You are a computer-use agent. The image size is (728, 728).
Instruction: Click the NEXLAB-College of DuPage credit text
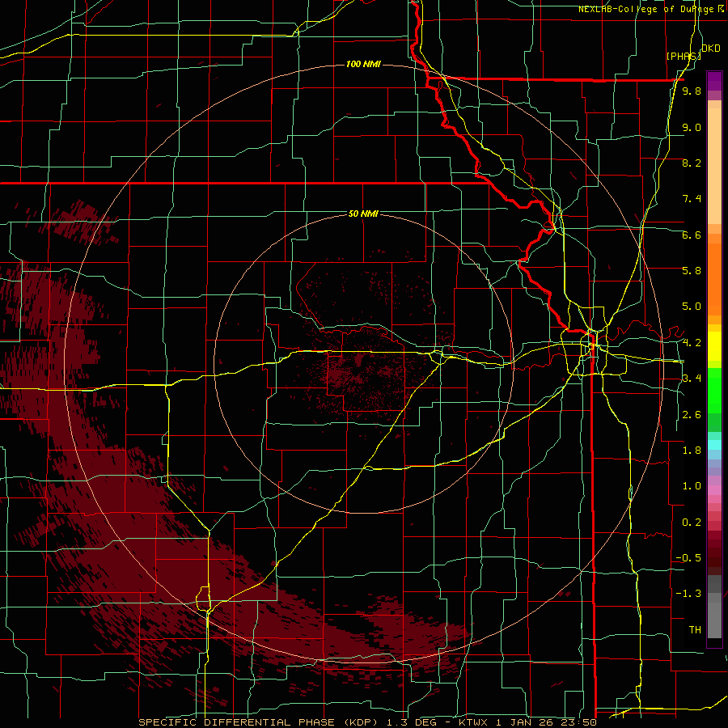pyautogui.click(x=645, y=9)
